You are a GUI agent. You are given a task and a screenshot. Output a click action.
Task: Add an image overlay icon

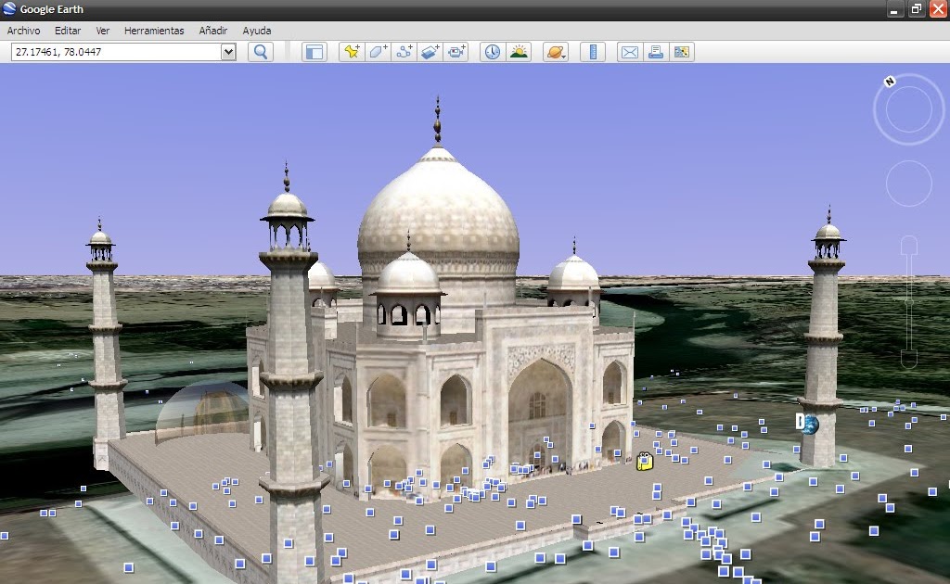point(430,52)
